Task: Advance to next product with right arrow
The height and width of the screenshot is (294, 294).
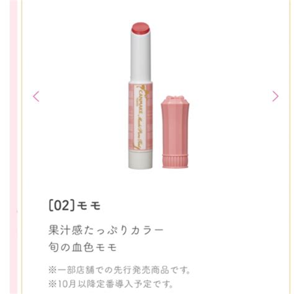Action: coord(275,96)
